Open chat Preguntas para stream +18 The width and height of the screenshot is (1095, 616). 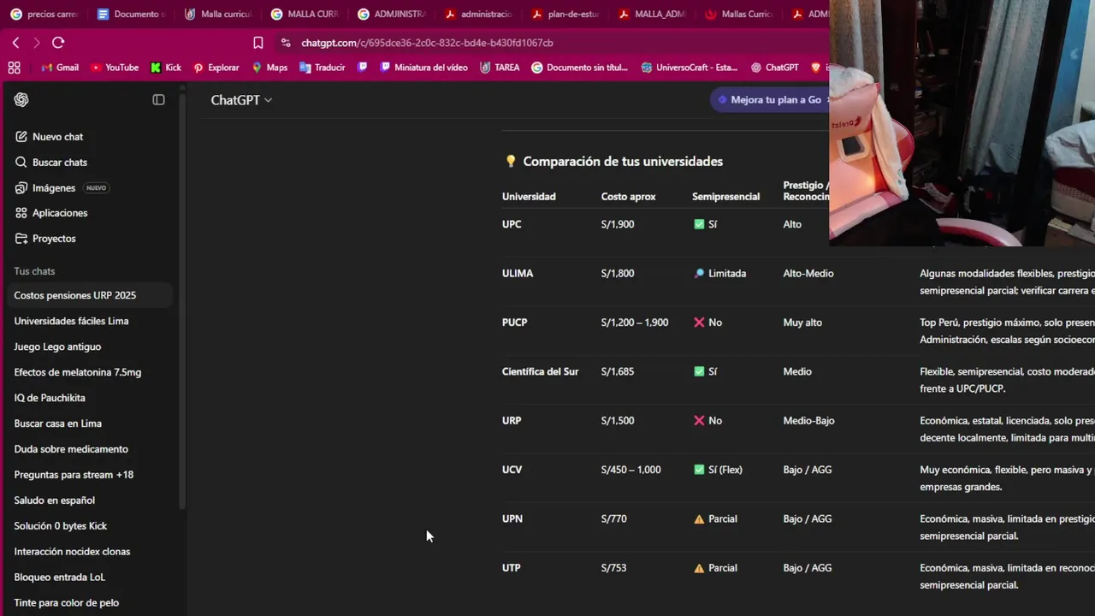(90, 475)
